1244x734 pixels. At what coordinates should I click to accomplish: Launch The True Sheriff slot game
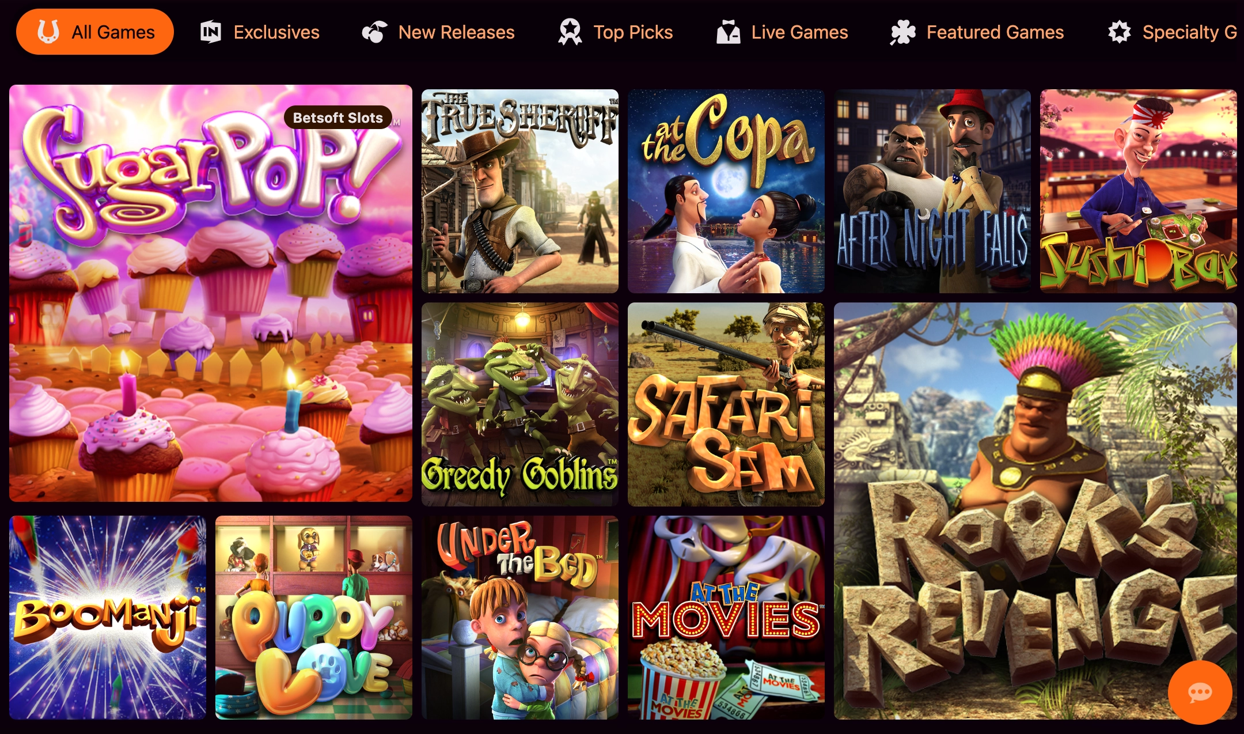(520, 191)
